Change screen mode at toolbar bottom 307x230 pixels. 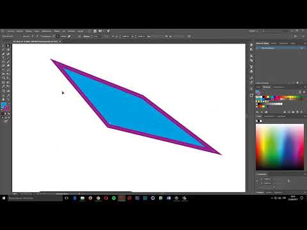(6, 121)
